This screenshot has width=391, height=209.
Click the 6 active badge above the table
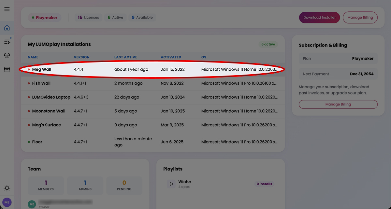(268, 44)
